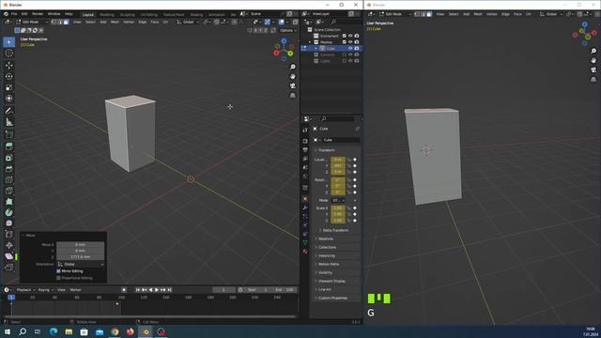Screen dimensions: 601x338
Task: Click Move Z value field in operator panel
Action: point(81,256)
